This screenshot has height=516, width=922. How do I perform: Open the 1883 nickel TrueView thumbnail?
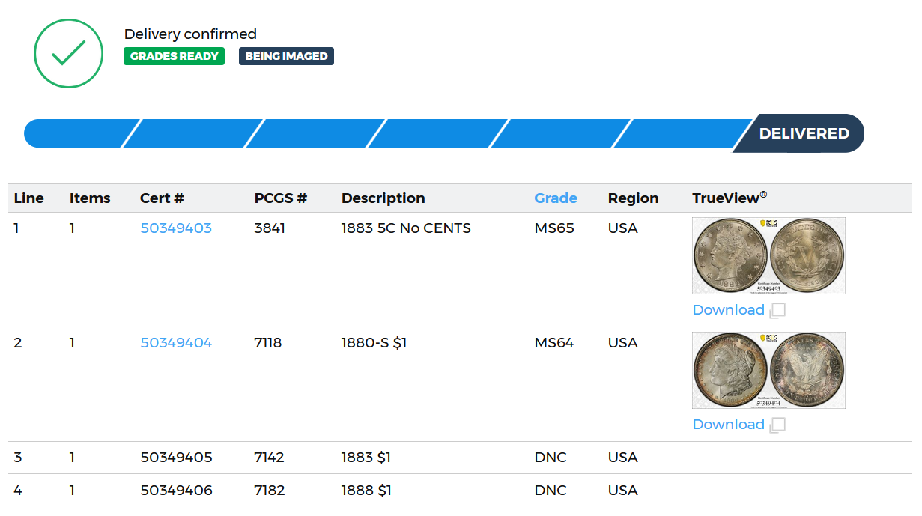coord(768,255)
